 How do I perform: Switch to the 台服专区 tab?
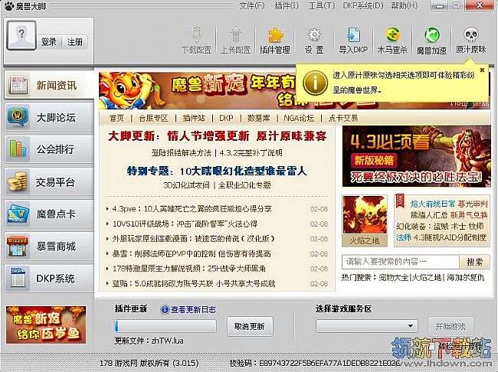(153, 118)
